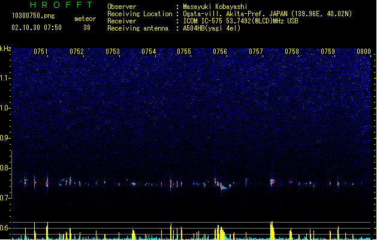Select the ICOM IC-575 receiver details
The height and width of the screenshot is (240, 377).
point(240,21)
